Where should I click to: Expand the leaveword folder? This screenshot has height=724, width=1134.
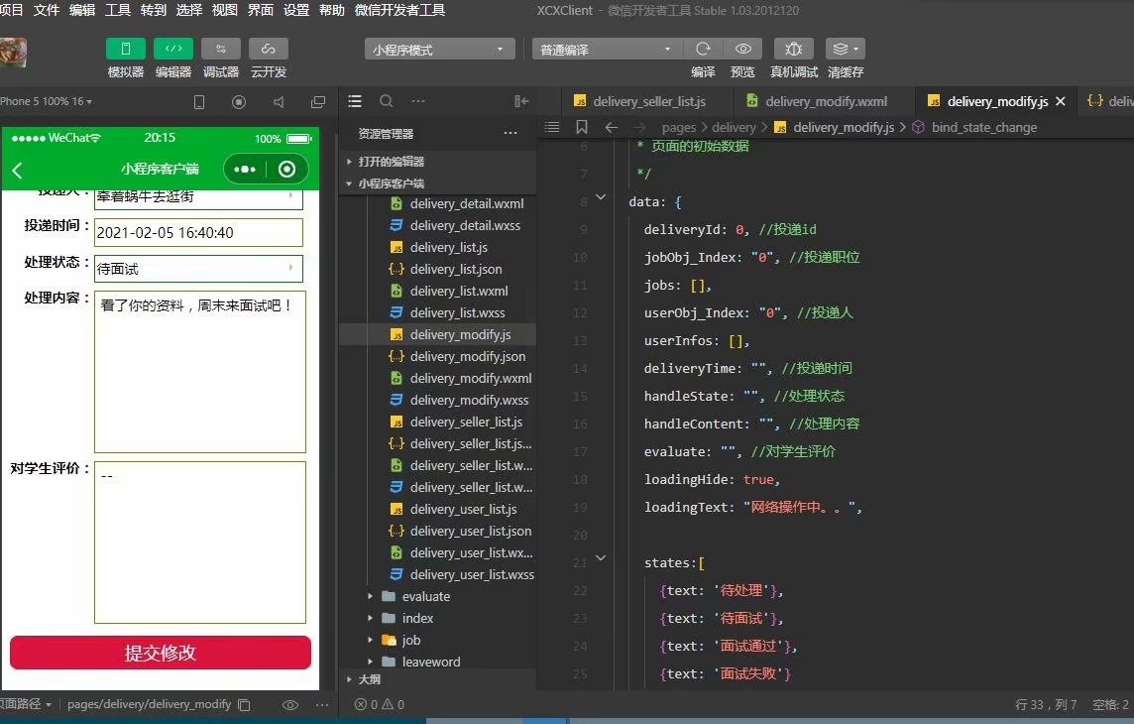click(x=437, y=662)
